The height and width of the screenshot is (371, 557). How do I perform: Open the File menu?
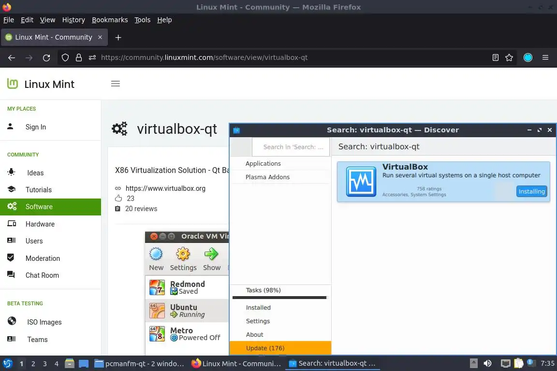pyautogui.click(x=9, y=20)
